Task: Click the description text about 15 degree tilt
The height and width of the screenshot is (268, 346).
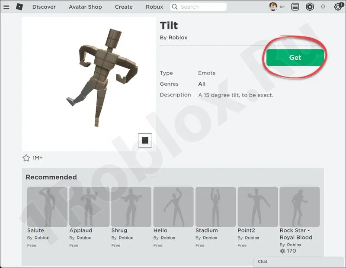Action: pyautogui.click(x=236, y=95)
